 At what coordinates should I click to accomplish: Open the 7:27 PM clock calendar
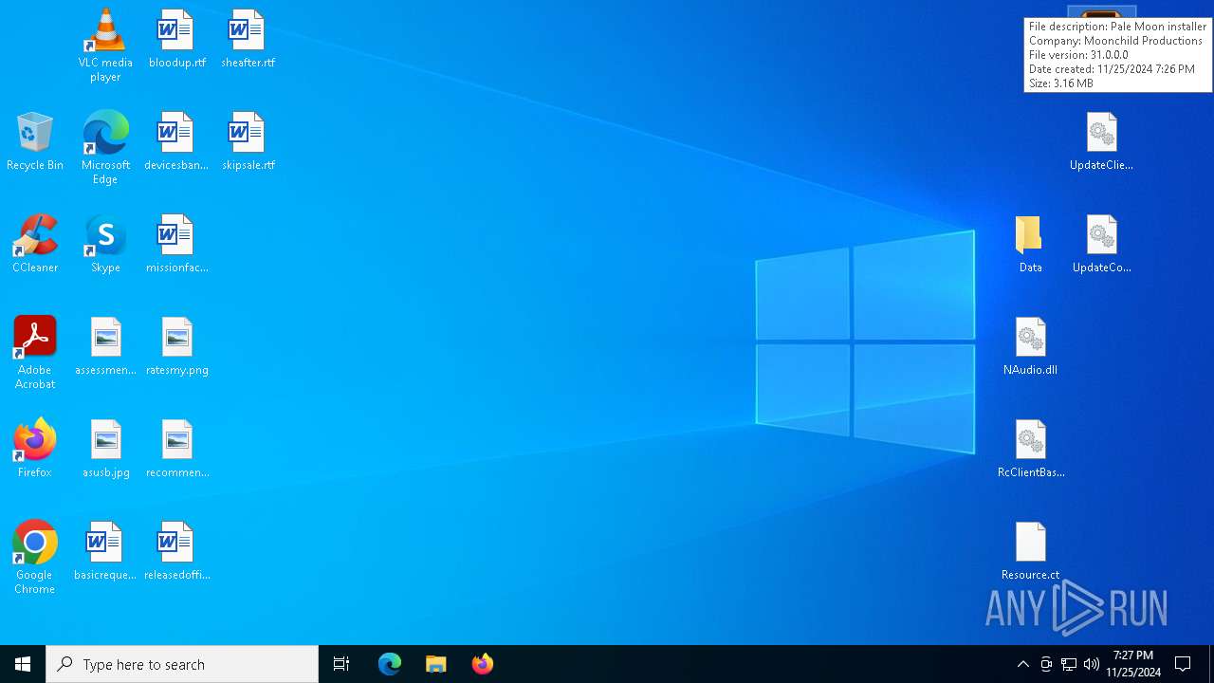pyautogui.click(x=1133, y=664)
